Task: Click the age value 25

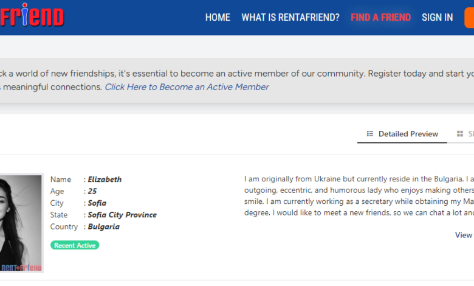Action: point(92,191)
